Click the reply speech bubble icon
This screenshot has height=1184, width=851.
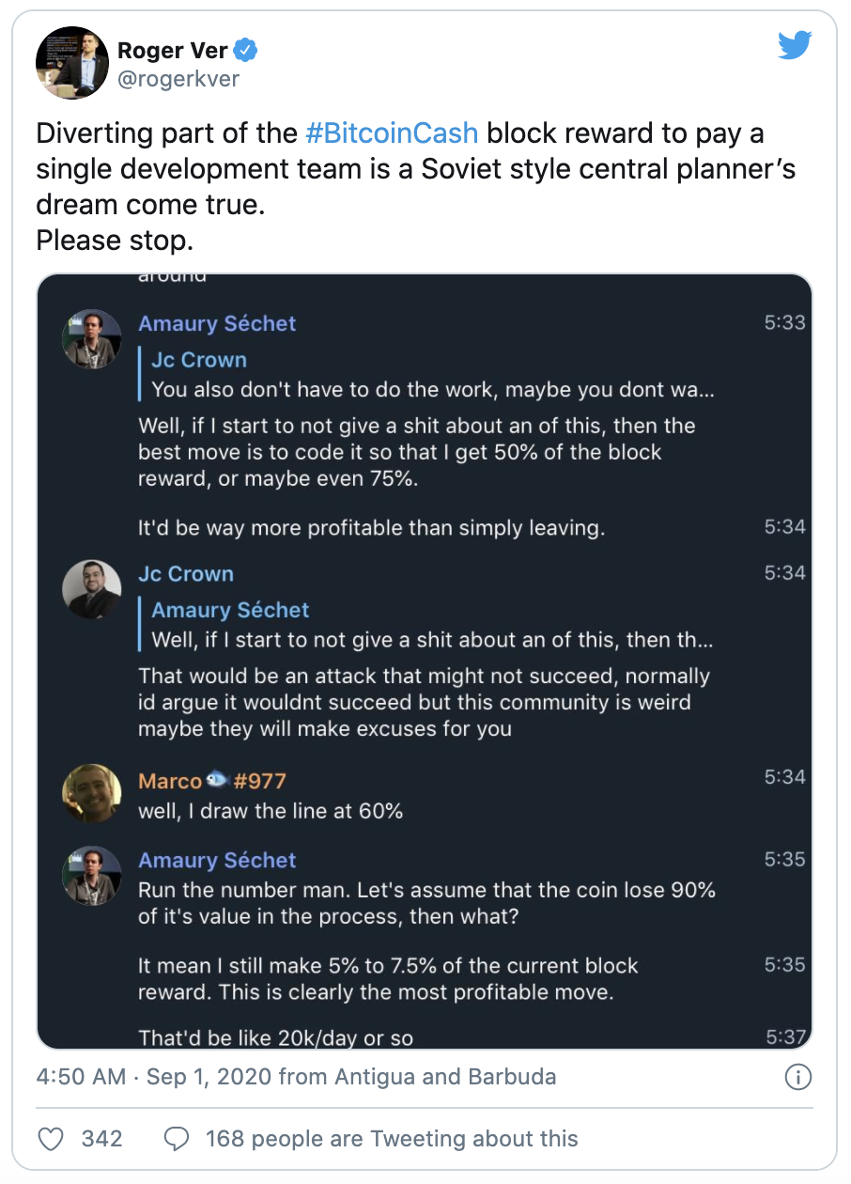(177, 1139)
